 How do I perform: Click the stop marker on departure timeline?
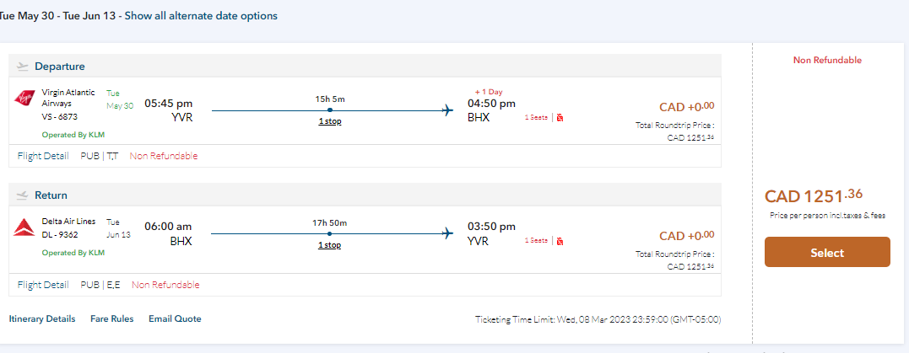(x=329, y=110)
